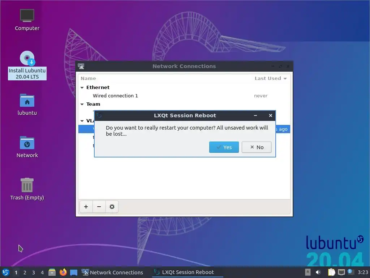Image resolution: width=370 pixels, height=278 pixels.
Task: Click the show desktop panel icon
Action: (x=74, y=273)
